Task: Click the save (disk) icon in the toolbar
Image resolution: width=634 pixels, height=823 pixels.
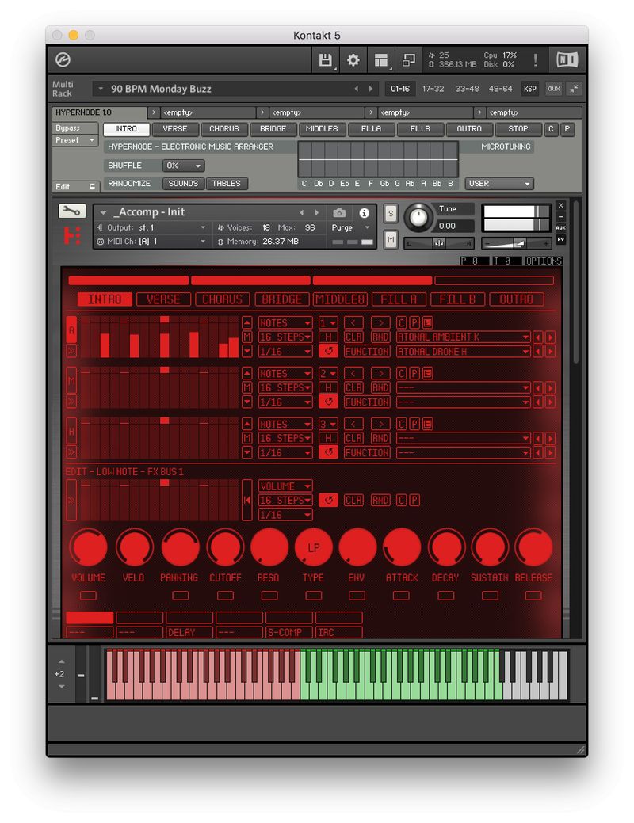Action: pyautogui.click(x=326, y=60)
